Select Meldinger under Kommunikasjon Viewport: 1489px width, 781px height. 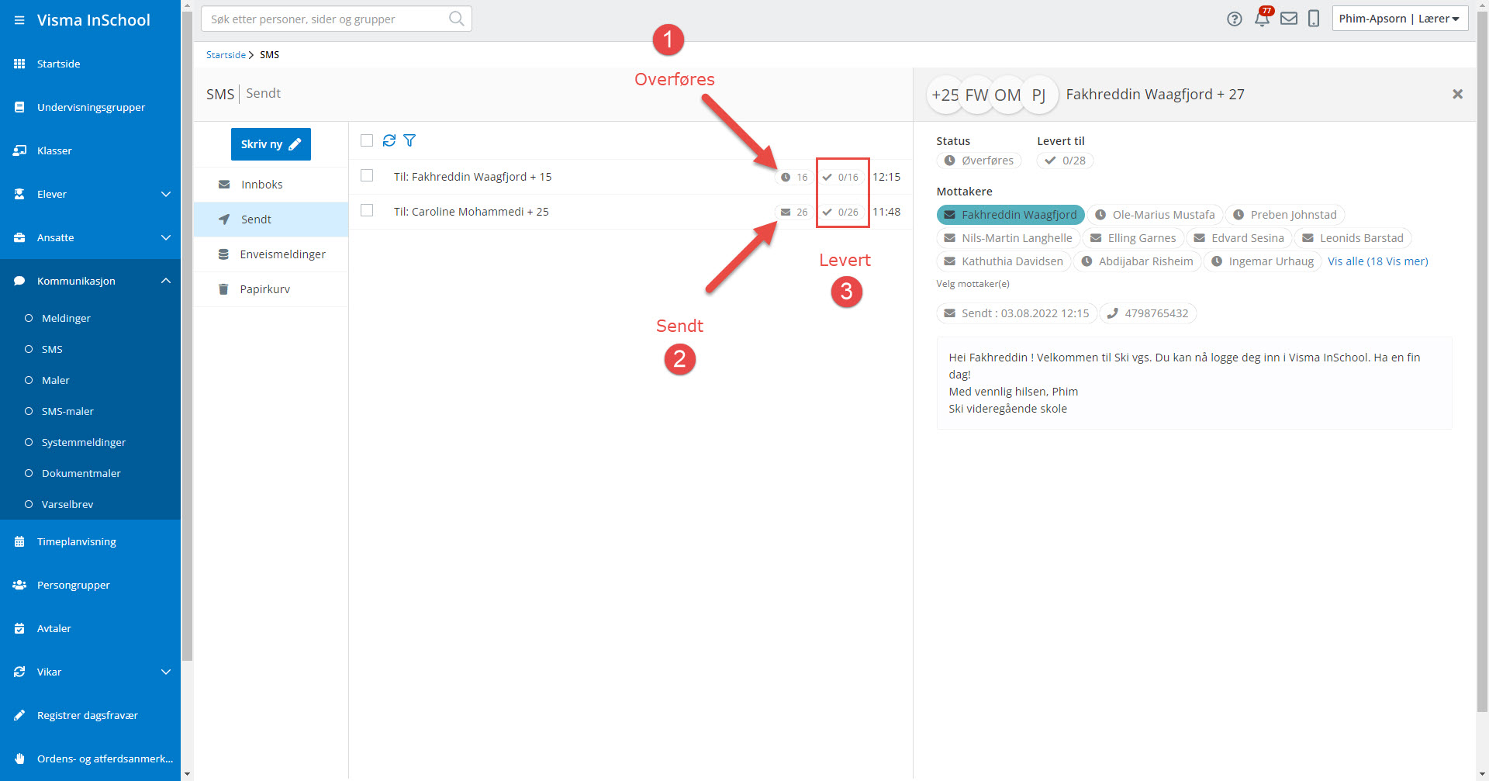(x=90, y=318)
